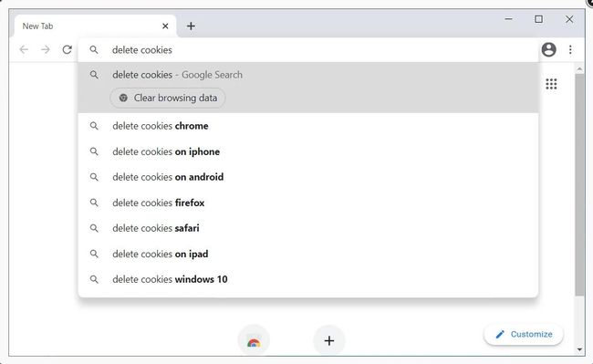Open a new tab with plus button
Screen dimensions: 593x364
click(x=191, y=26)
